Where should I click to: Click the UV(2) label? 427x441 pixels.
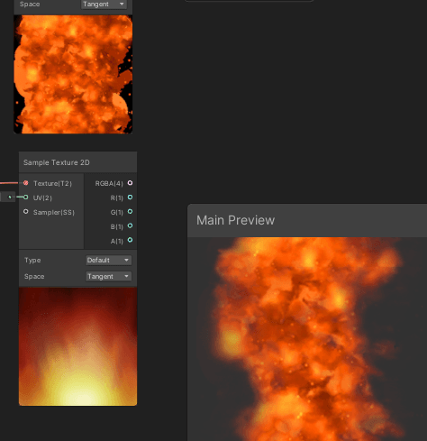(42, 198)
